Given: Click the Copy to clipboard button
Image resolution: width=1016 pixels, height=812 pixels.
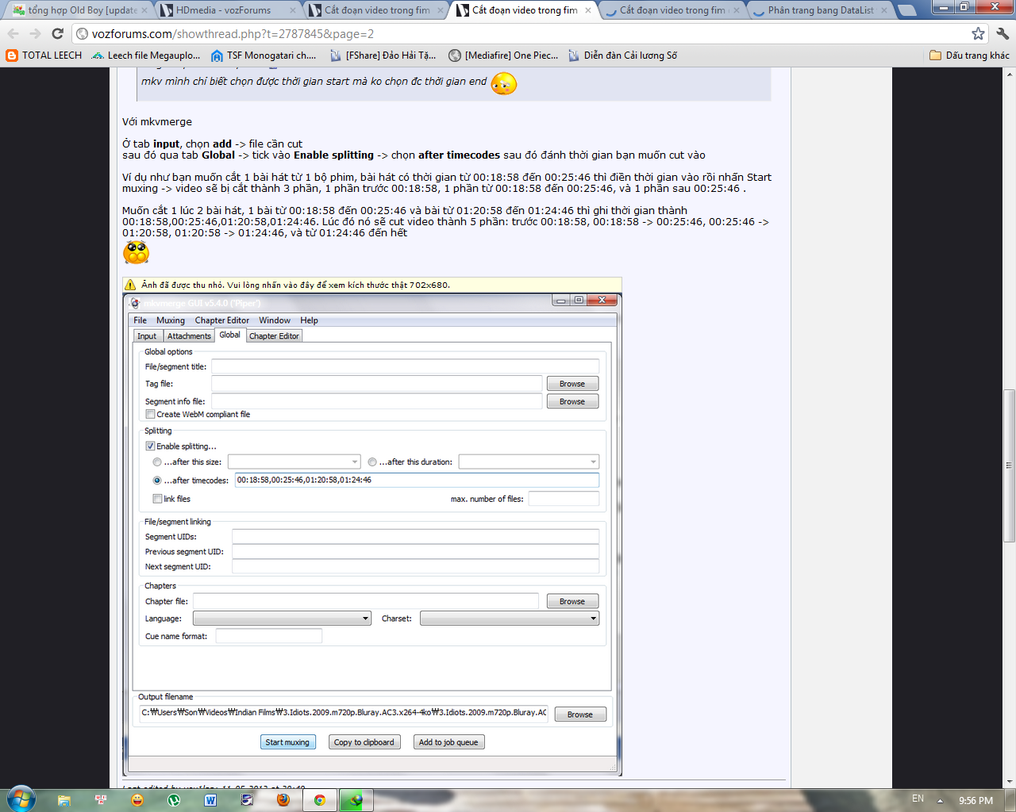Looking at the screenshot, I should [364, 742].
